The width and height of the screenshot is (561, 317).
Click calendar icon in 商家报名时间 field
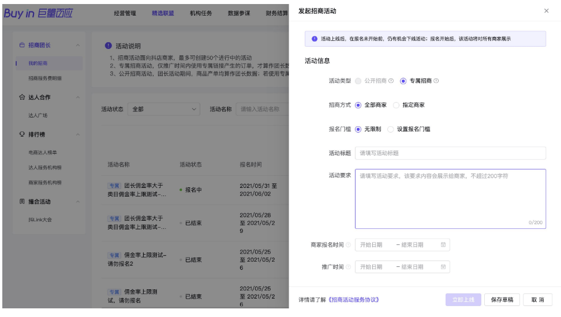pyautogui.click(x=443, y=245)
